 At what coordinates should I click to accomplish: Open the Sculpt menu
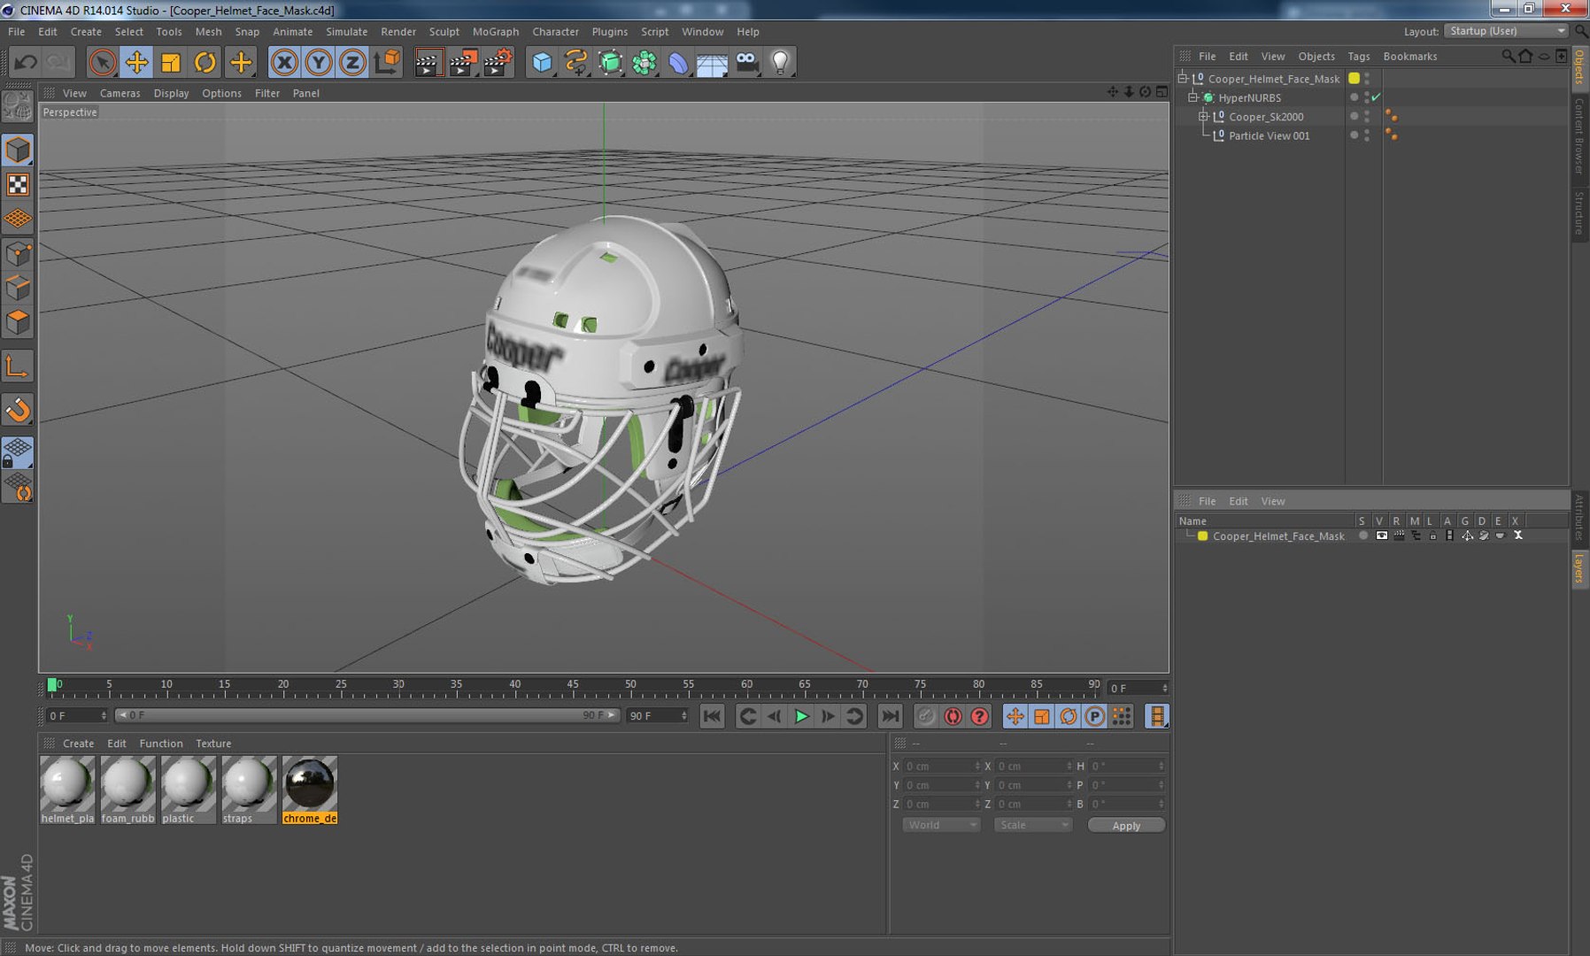tap(444, 31)
